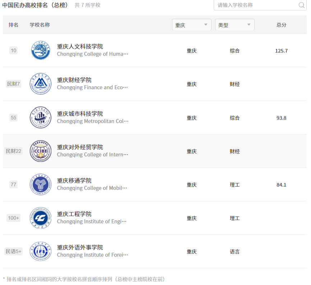Click the 重庆对外经贸学院 CCIBE logo
This screenshot has height=285, width=311.
41,151
